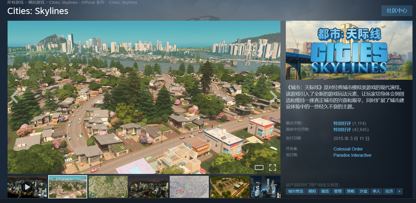The height and width of the screenshot is (203, 416).
Task: Go to previous screenshot with left arrow
Action: pos(14,97)
